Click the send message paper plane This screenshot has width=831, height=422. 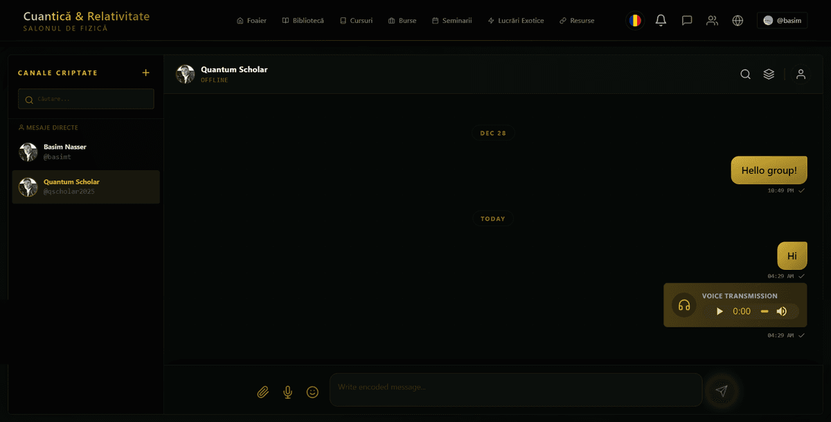pos(722,391)
